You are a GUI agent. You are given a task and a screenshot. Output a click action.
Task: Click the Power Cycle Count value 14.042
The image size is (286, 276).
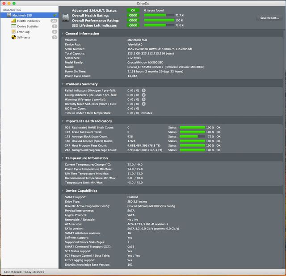click(x=132, y=76)
